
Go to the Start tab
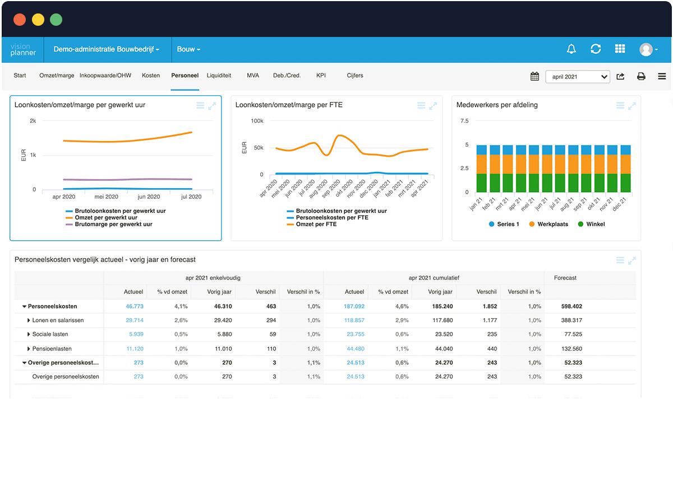[20, 75]
